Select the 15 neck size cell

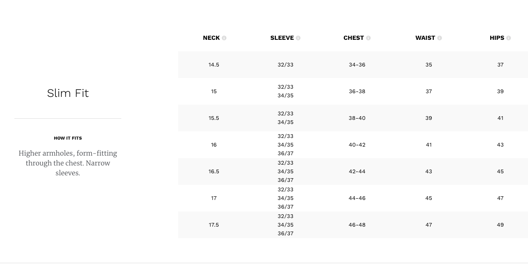(x=214, y=92)
